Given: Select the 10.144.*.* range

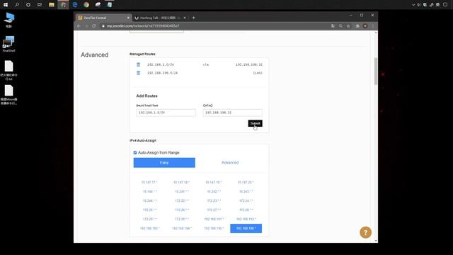Looking at the screenshot, I should pos(149,192).
